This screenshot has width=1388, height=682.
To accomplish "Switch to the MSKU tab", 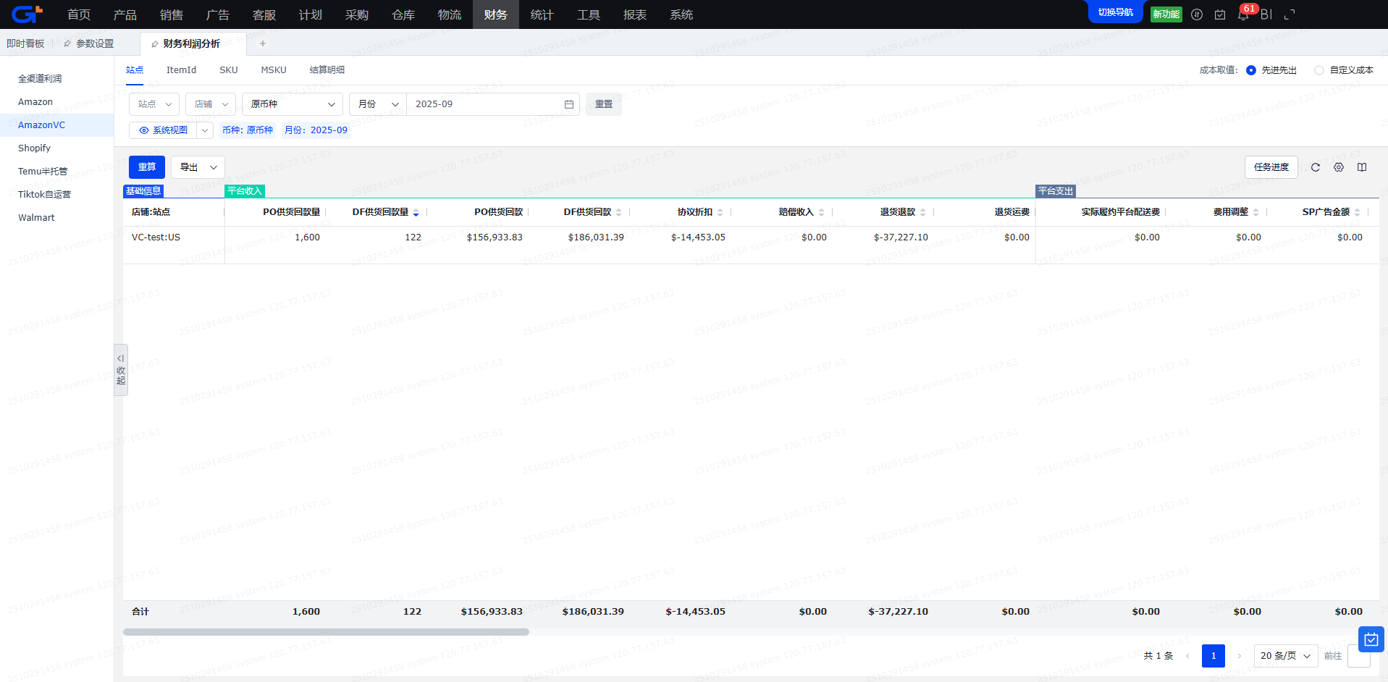I will [274, 70].
